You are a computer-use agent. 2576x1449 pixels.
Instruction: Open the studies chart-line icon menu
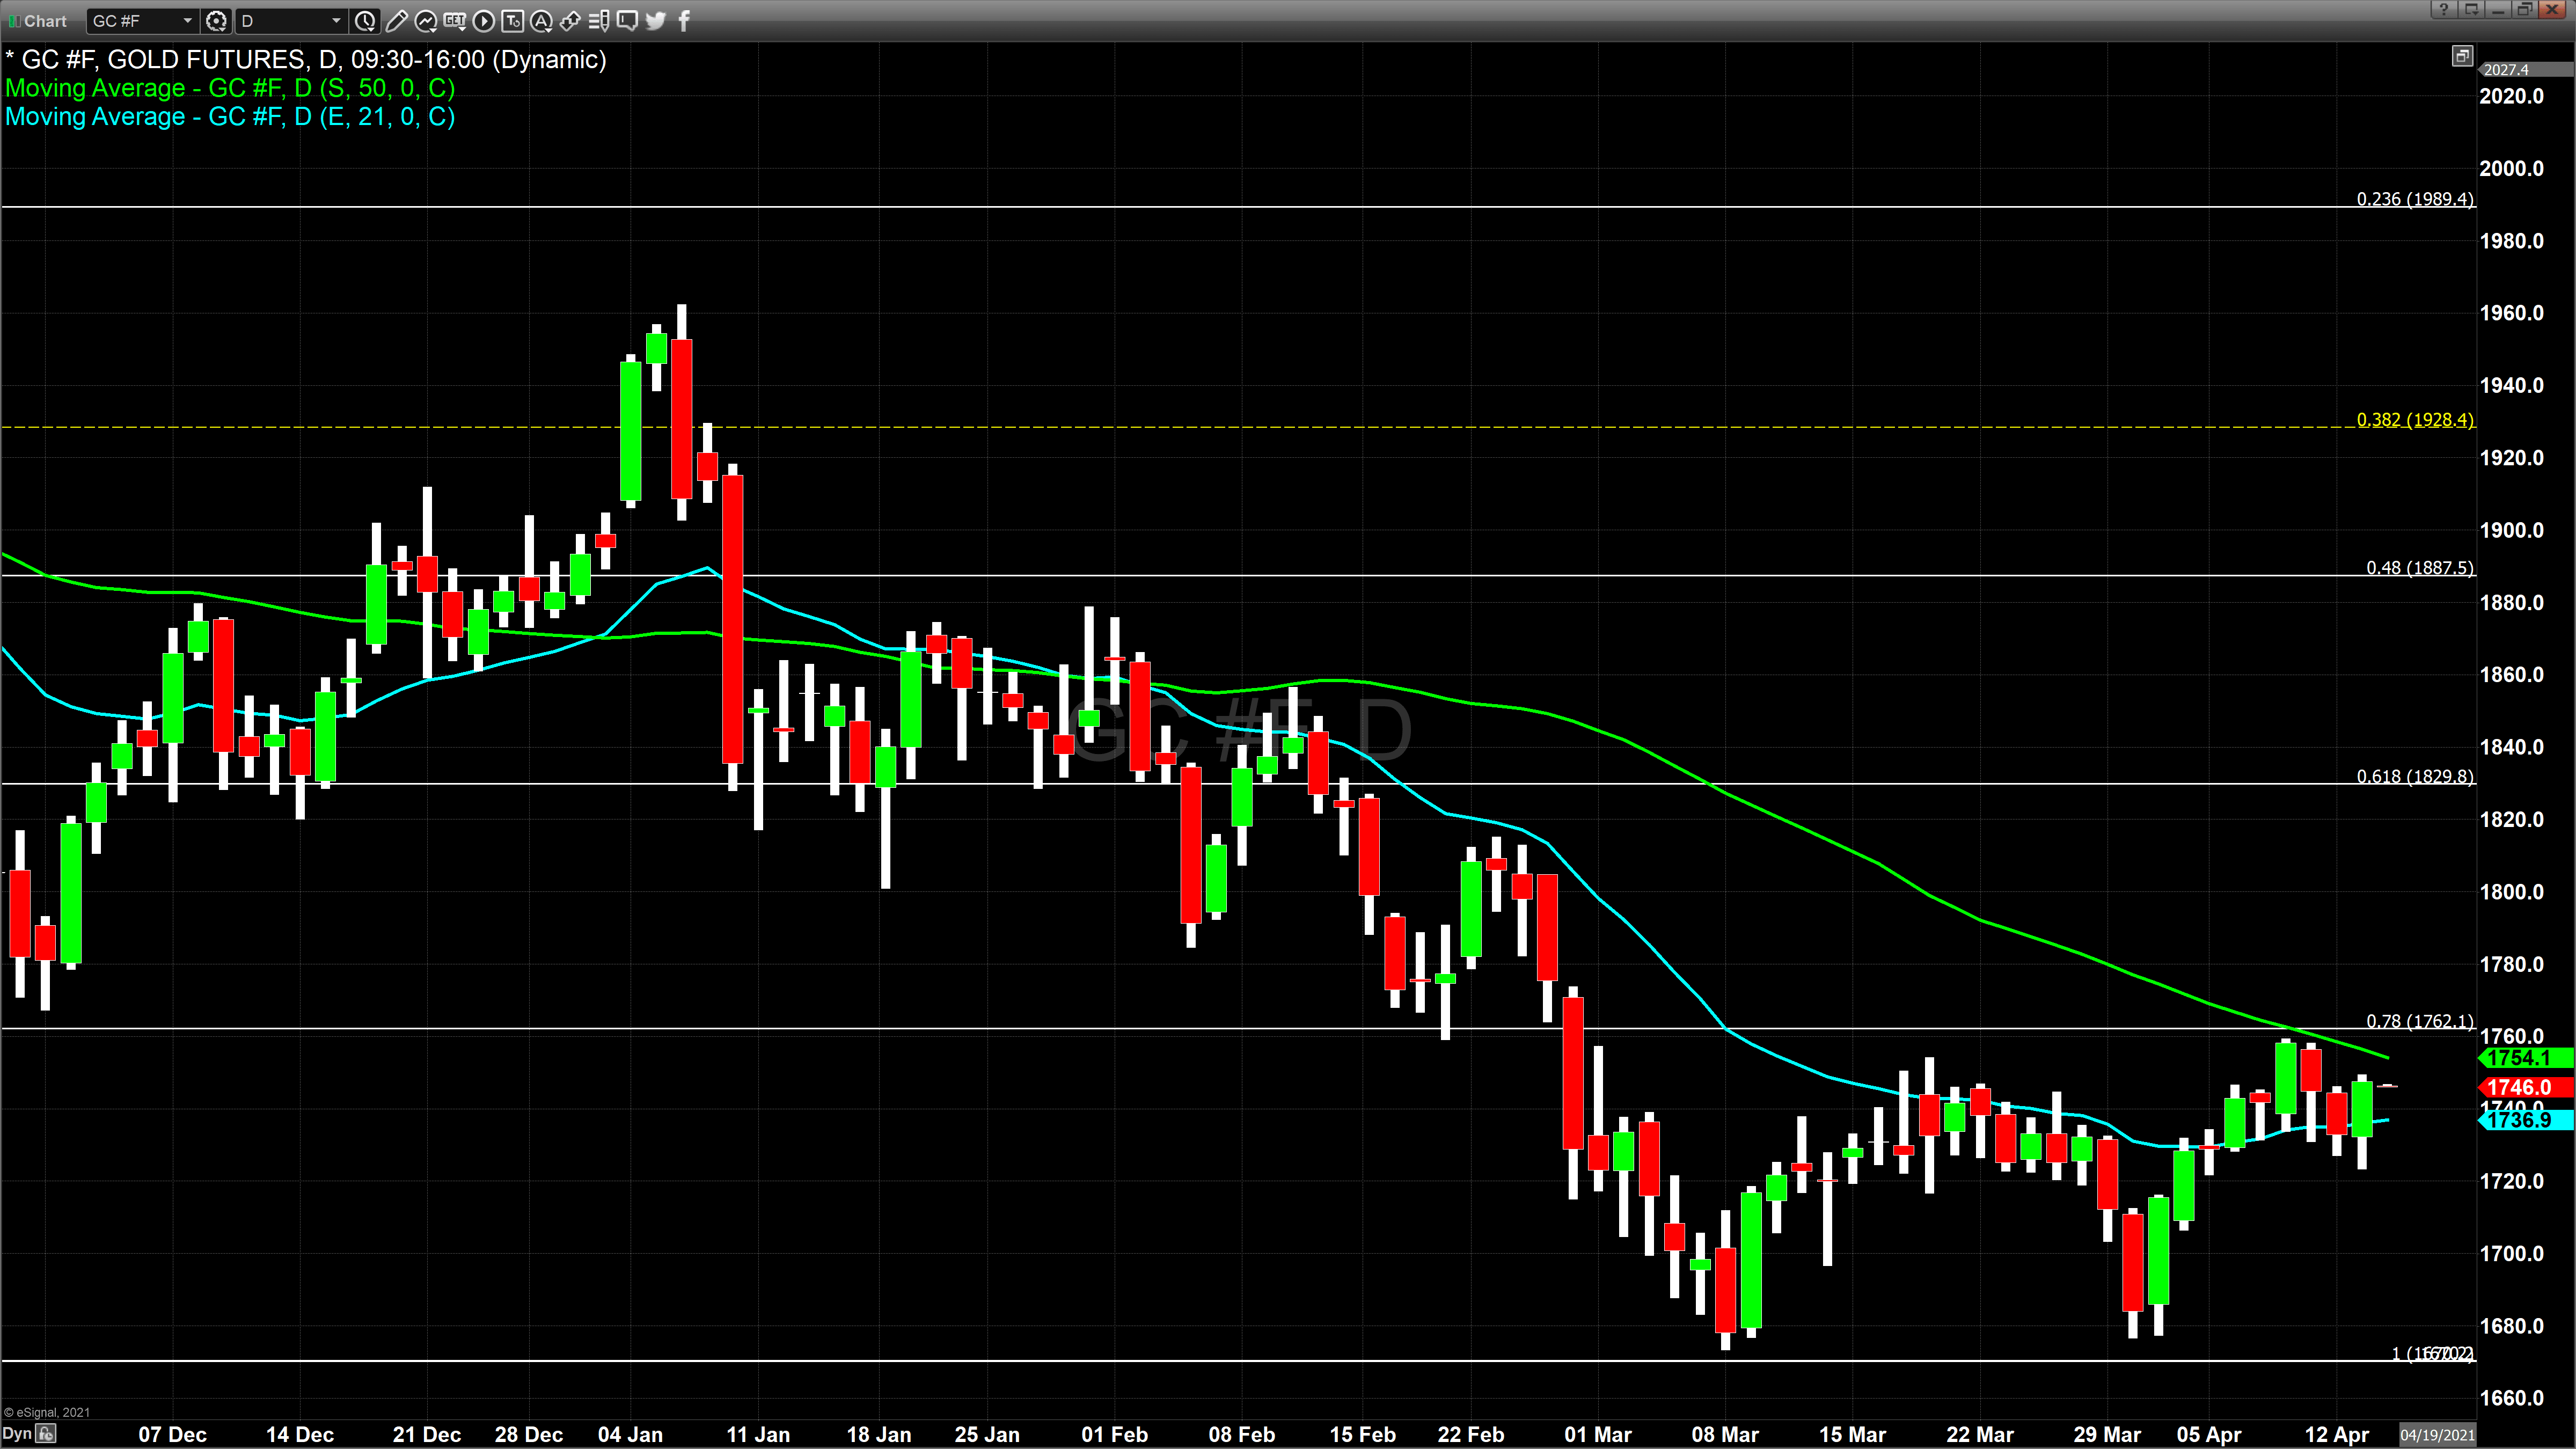425,20
